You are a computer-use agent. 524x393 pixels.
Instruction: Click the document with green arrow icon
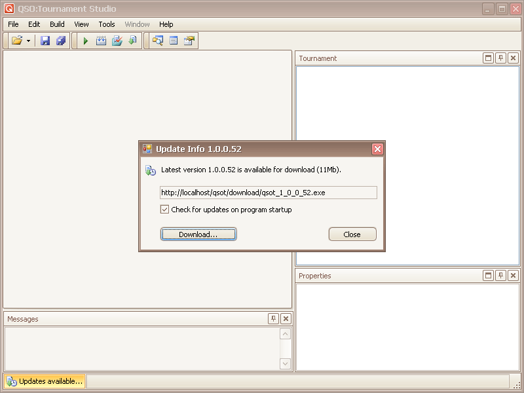click(132, 41)
